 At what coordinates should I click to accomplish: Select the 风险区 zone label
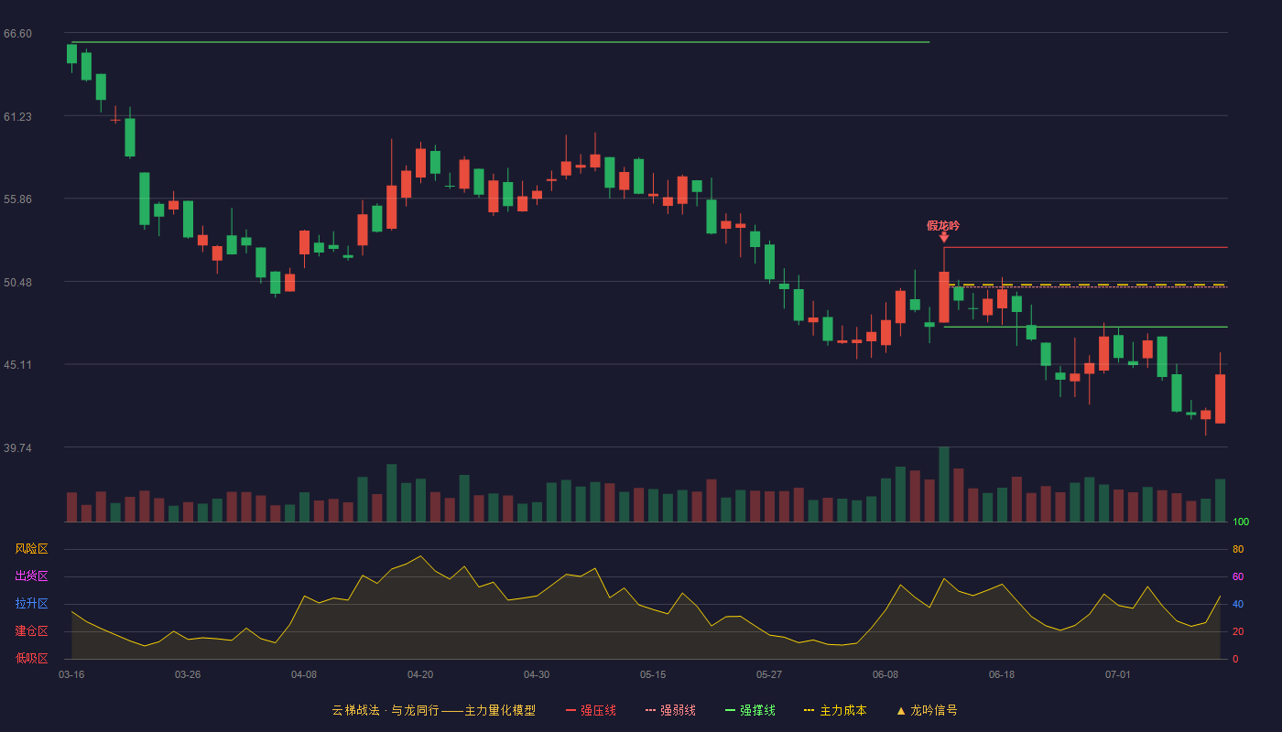31,549
